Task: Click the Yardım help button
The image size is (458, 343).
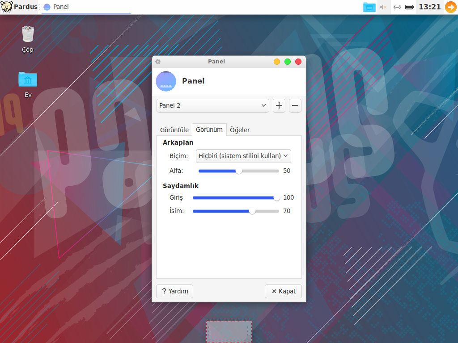Action: (x=175, y=291)
